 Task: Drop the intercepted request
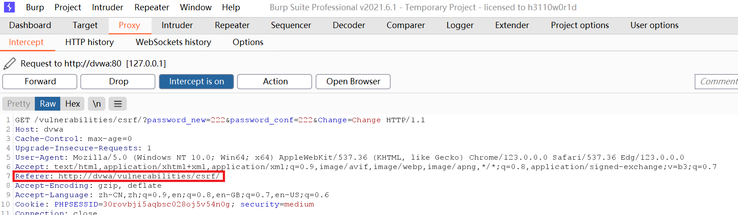coord(118,82)
